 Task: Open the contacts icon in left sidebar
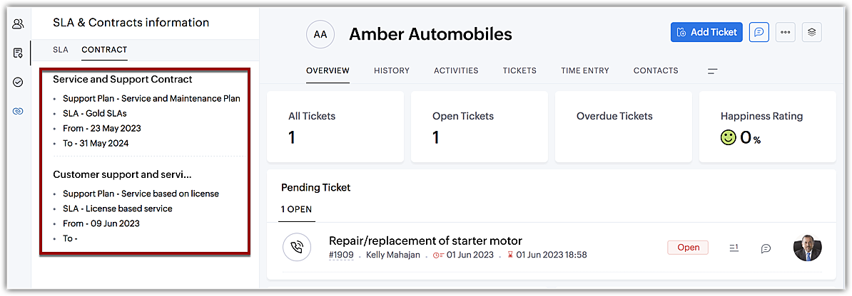pyautogui.click(x=18, y=24)
